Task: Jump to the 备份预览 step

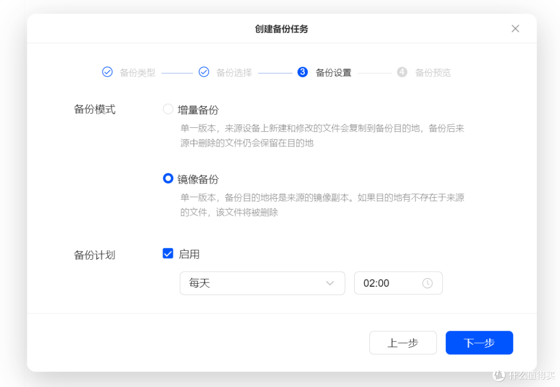Action: tap(433, 73)
